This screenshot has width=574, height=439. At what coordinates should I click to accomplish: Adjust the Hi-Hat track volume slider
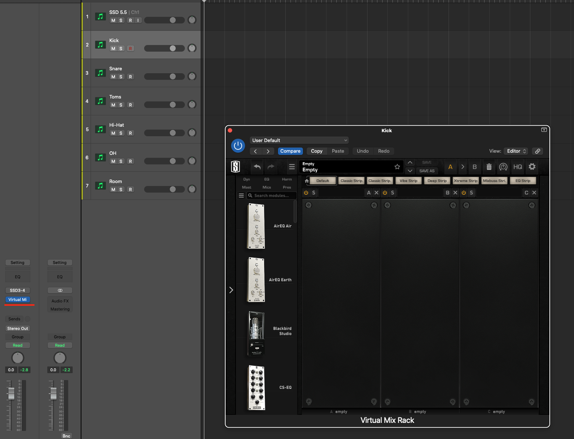[173, 133]
